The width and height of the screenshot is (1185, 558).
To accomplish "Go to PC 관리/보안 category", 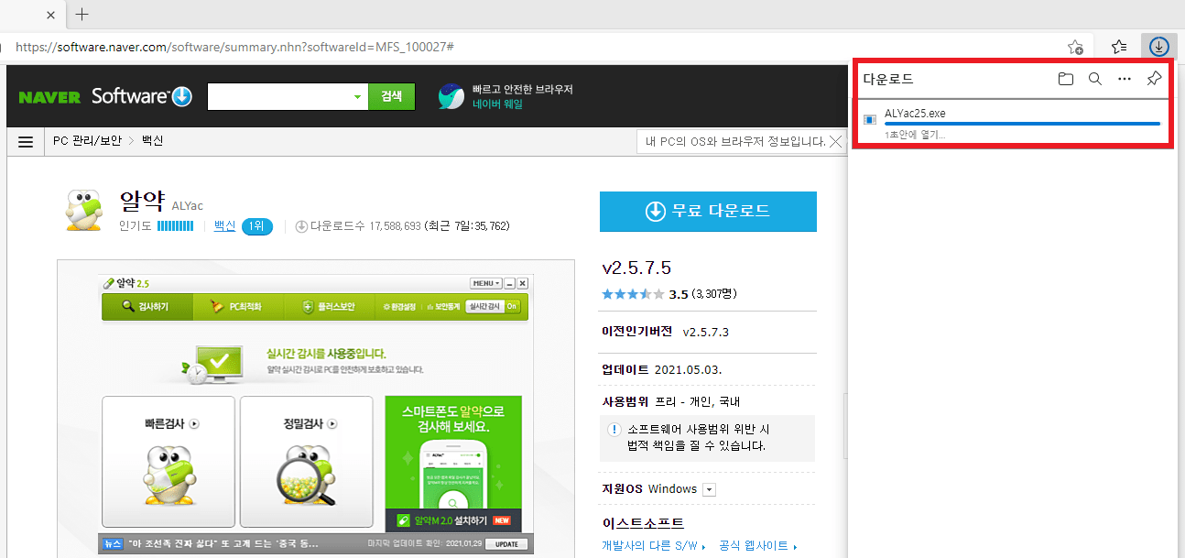I will (x=87, y=141).
